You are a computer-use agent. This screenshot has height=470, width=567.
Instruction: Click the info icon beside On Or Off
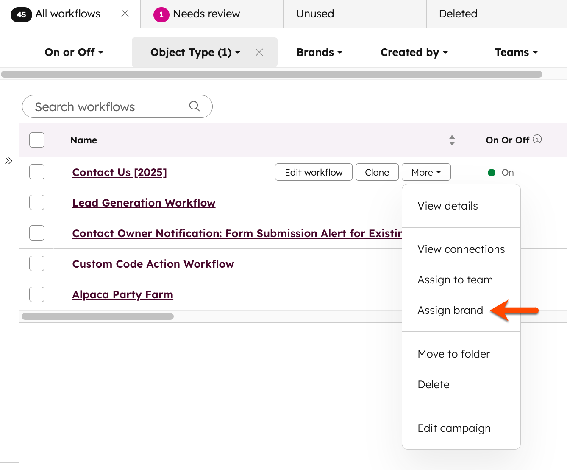click(x=537, y=139)
